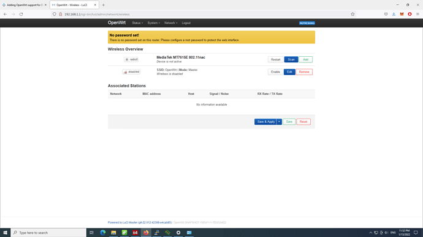
Task: Expand the Status menu dropdown
Action: point(137,23)
